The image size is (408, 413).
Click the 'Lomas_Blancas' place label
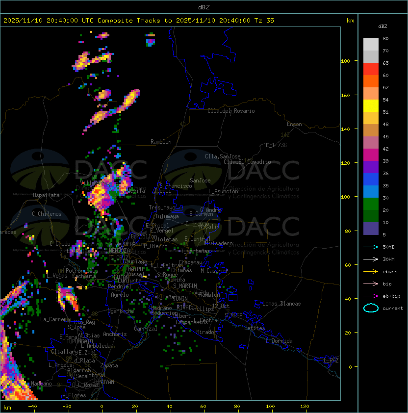[281, 304]
